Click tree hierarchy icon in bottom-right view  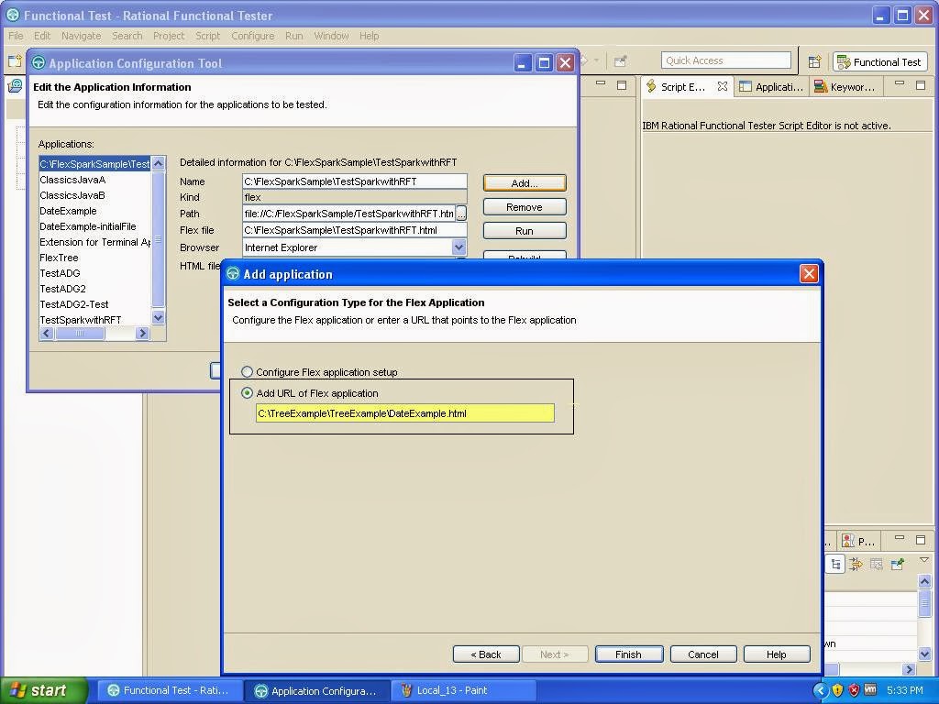tap(835, 564)
